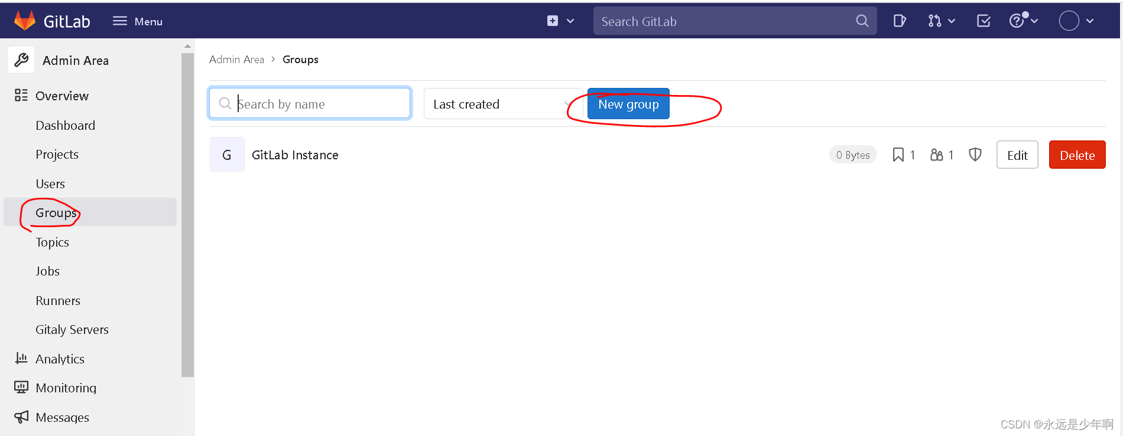Open Gitaly Servers in sidebar
Image resolution: width=1123 pixels, height=436 pixels.
click(x=72, y=329)
